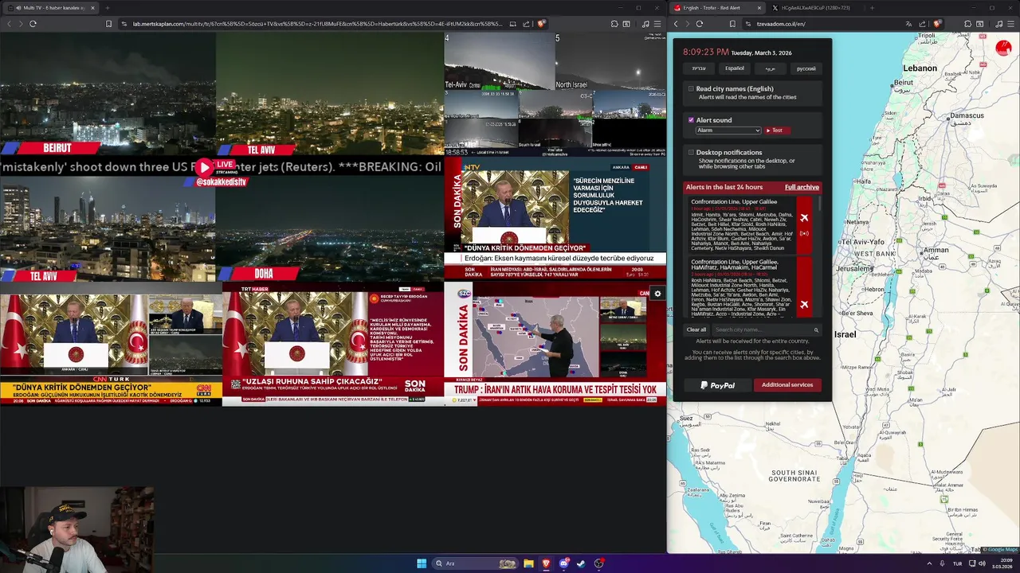This screenshot has width=1020, height=573.
Task: Open new tab in left browser window
Action: click(x=107, y=8)
